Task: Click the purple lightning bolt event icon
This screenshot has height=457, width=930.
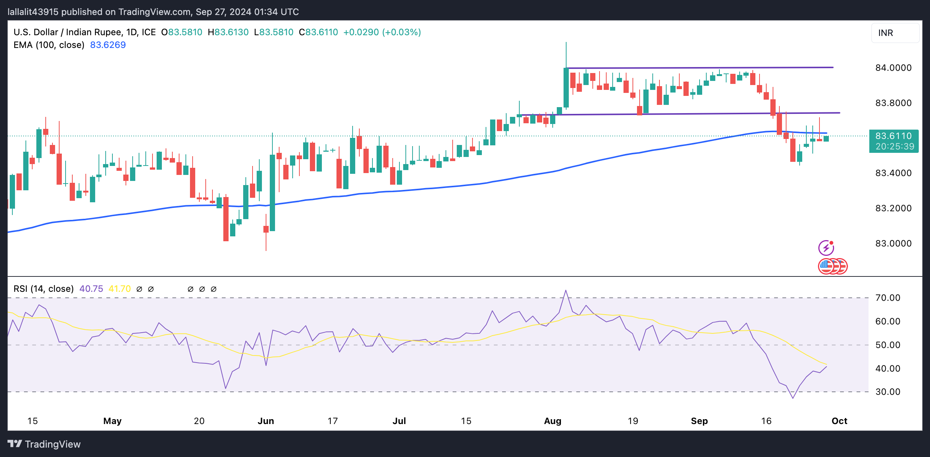Action: coord(826,248)
